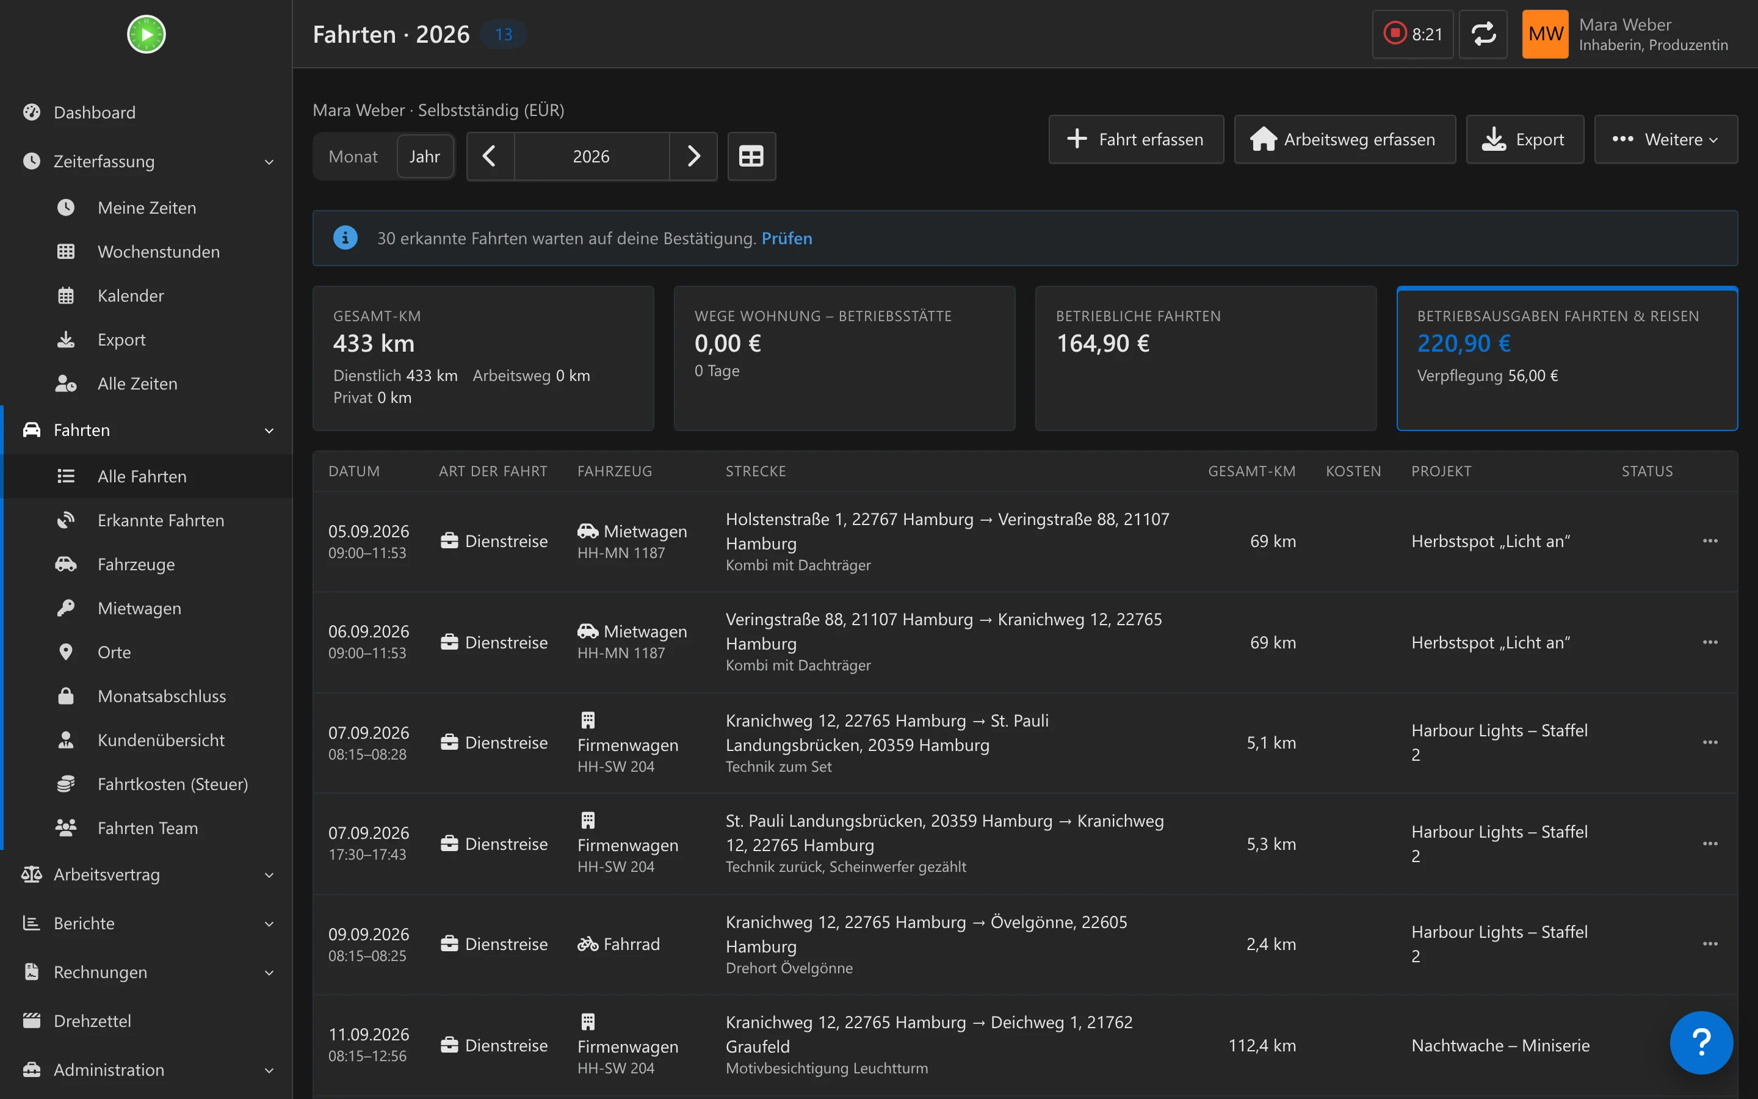Sort by the Gesamt-KM column header
The width and height of the screenshot is (1758, 1099).
(1251, 471)
